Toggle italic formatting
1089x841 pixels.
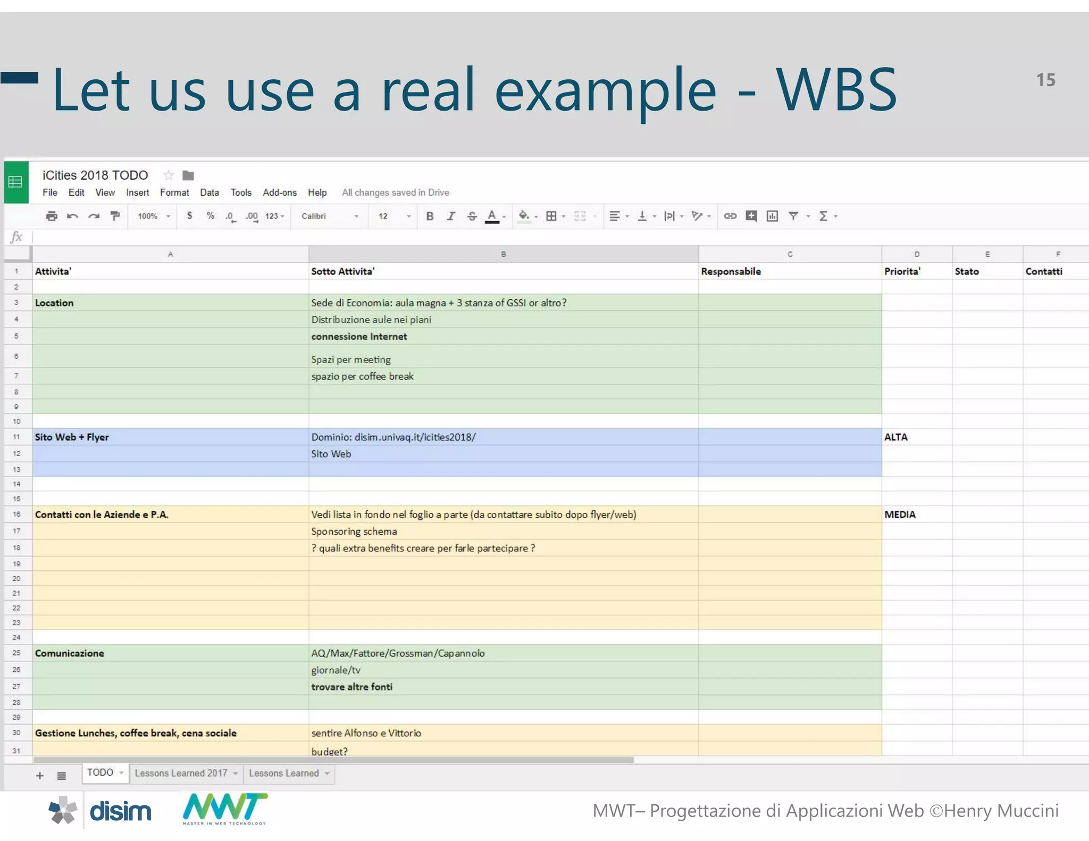pos(451,216)
